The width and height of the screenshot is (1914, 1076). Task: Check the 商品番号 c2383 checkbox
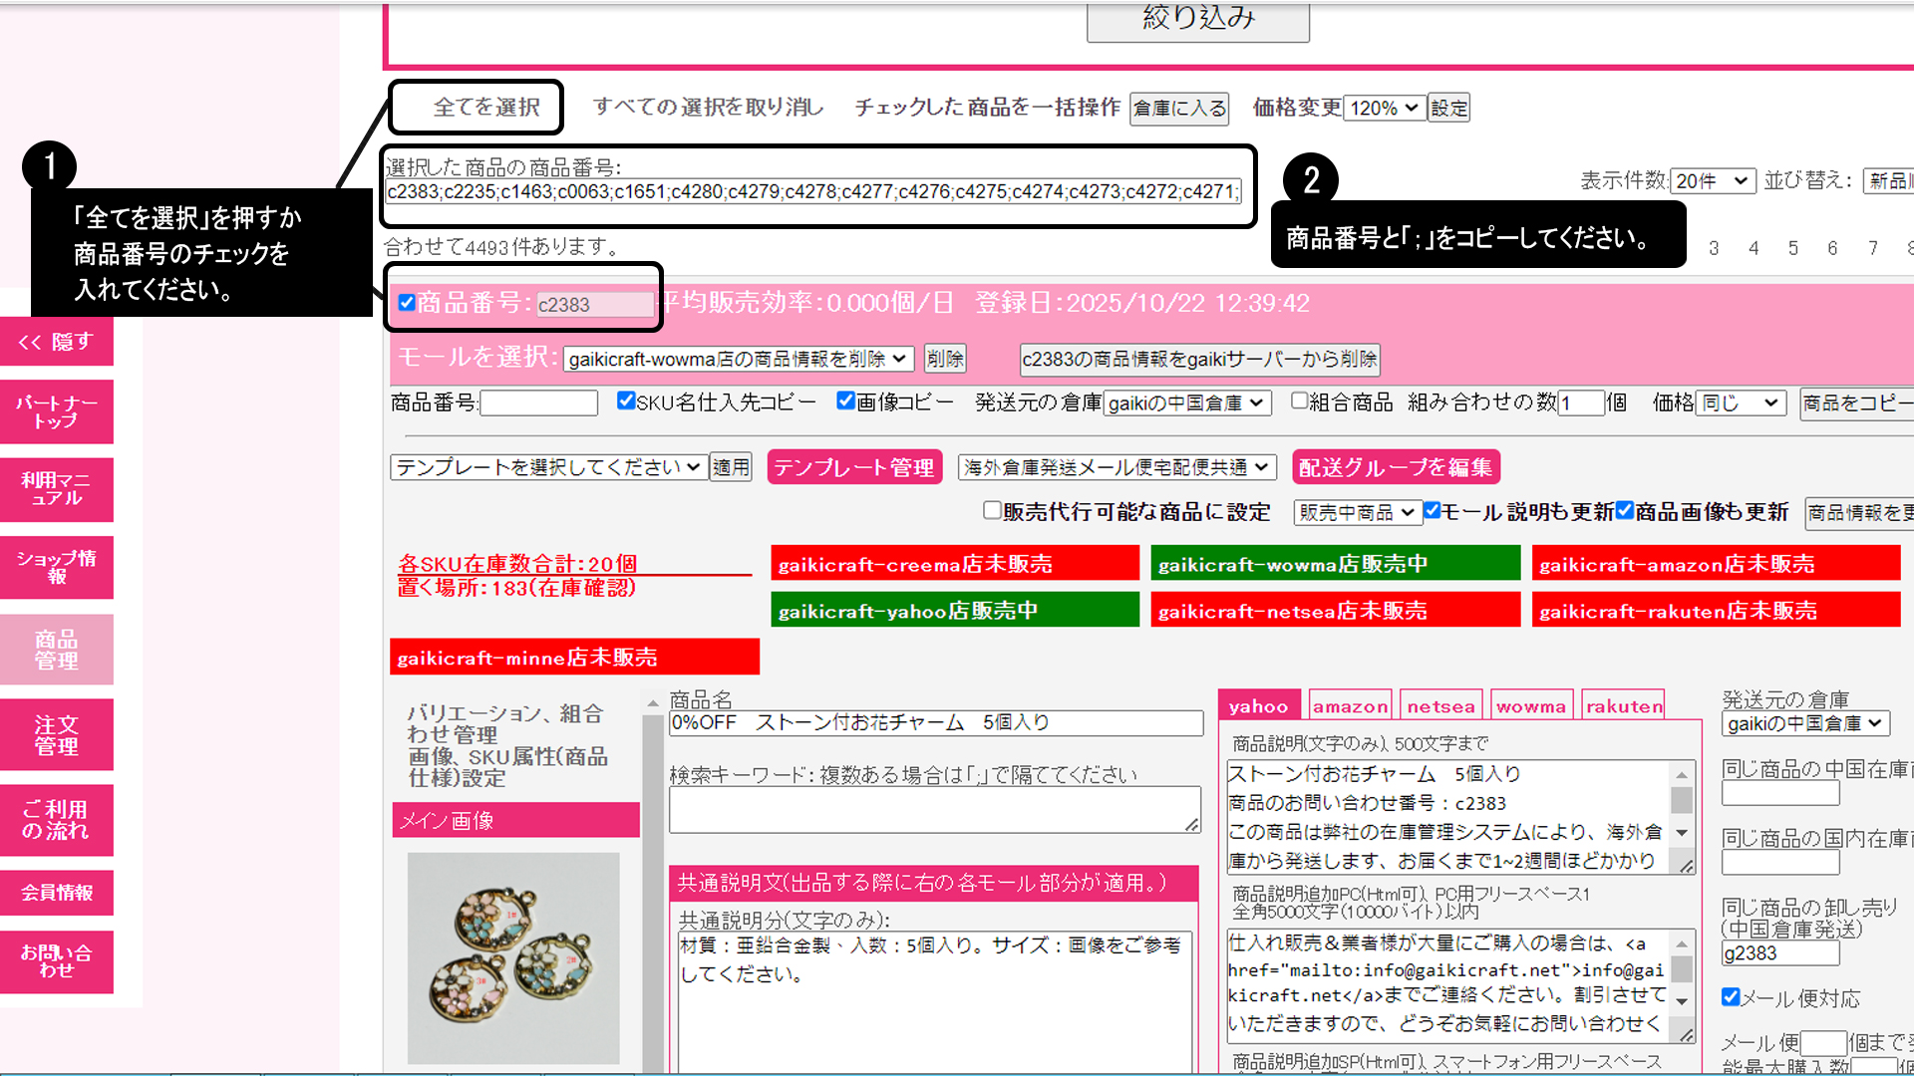coord(407,303)
